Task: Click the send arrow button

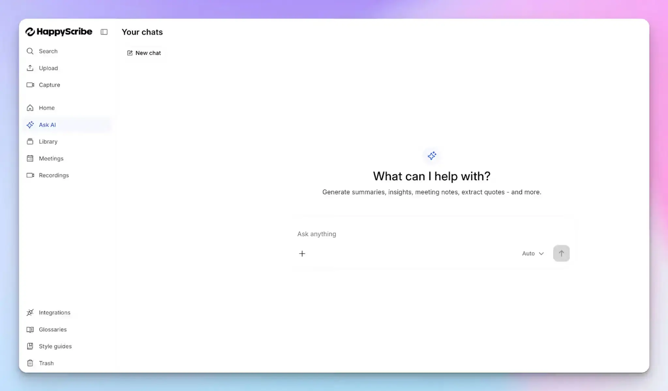Action: pos(561,253)
